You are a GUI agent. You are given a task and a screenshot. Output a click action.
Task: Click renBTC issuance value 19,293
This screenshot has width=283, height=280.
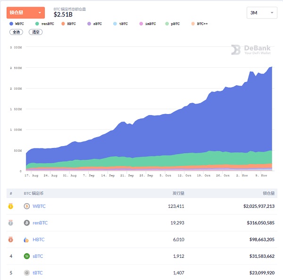177,223
